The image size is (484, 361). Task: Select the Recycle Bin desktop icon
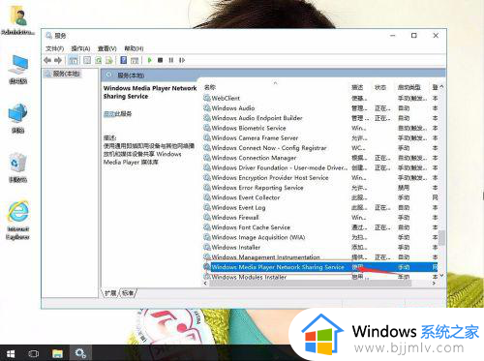(x=17, y=167)
